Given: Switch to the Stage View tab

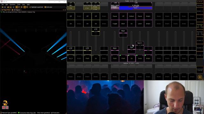Looking at the screenshot, I should 6,10.
